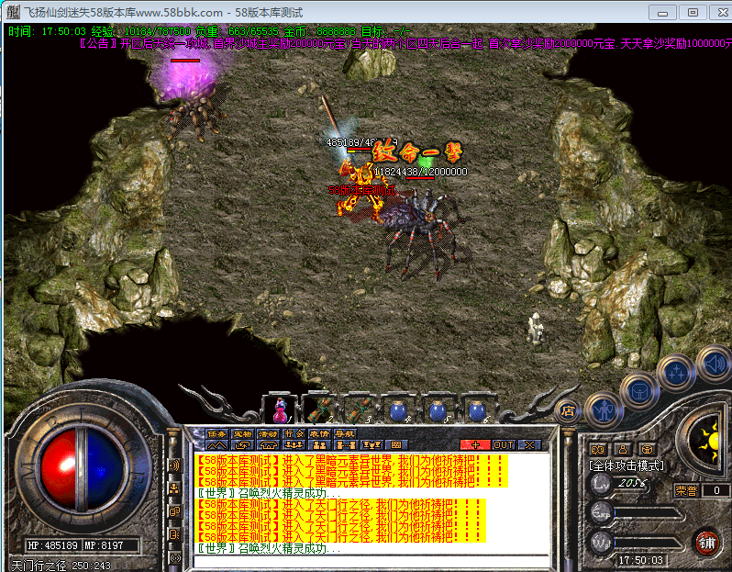Open the 表情 emotes tab
Viewport: 732px width, 572px height.
(319, 433)
